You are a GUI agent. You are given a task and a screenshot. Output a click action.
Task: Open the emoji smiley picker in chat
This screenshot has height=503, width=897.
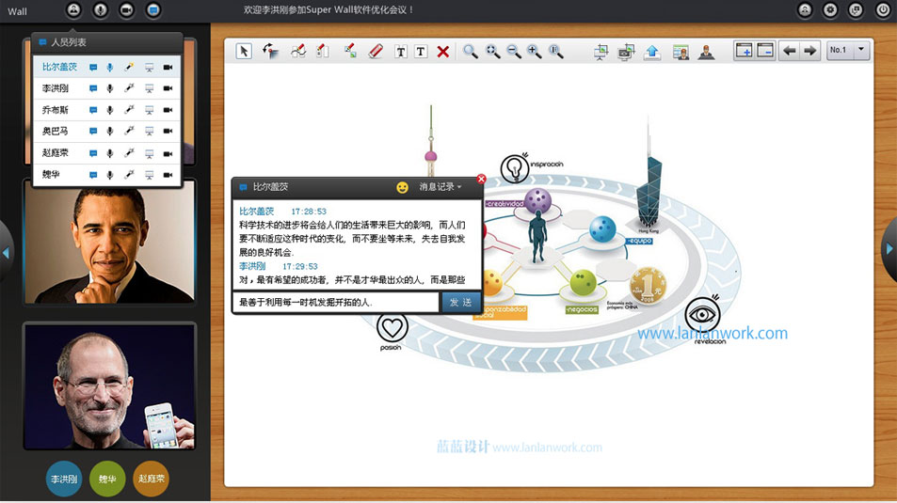[x=402, y=187]
